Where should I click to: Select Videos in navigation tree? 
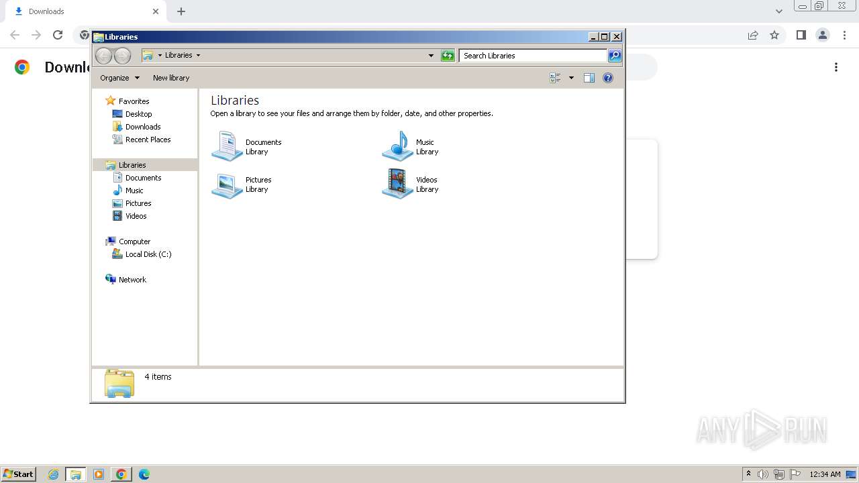pos(136,216)
